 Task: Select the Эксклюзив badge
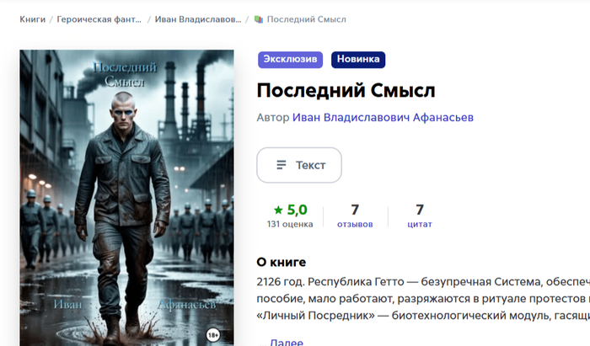pyautogui.click(x=290, y=60)
